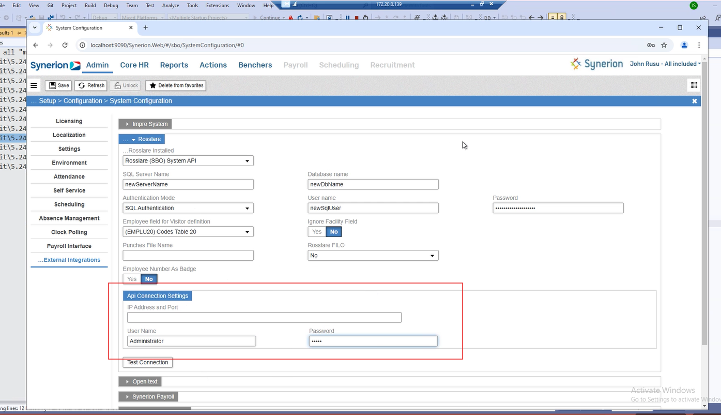
Task: Select External Integrations in the sidebar
Action: [69, 260]
